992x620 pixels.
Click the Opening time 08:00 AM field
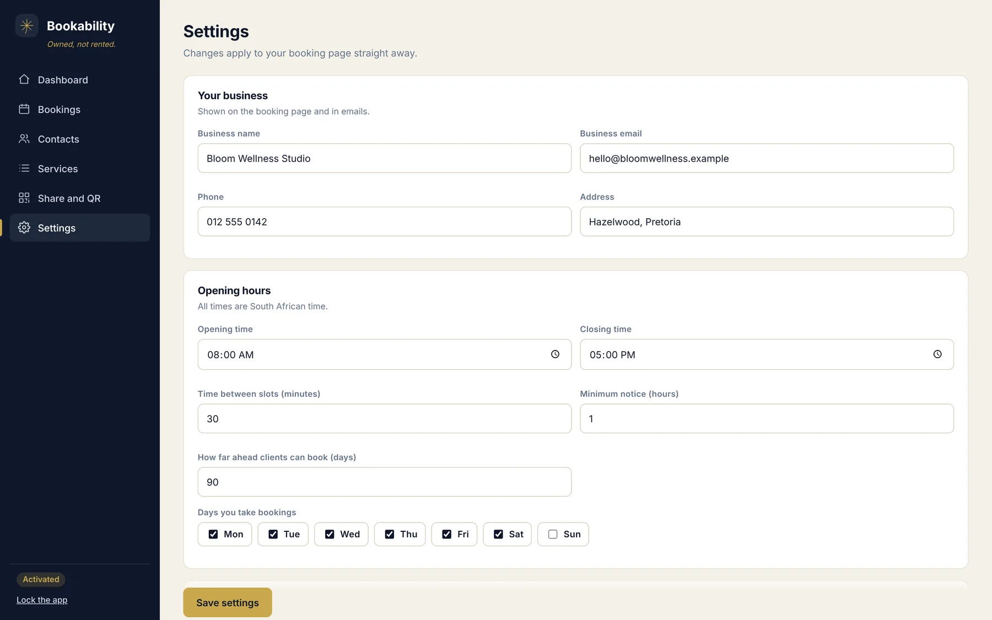[x=385, y=354]
